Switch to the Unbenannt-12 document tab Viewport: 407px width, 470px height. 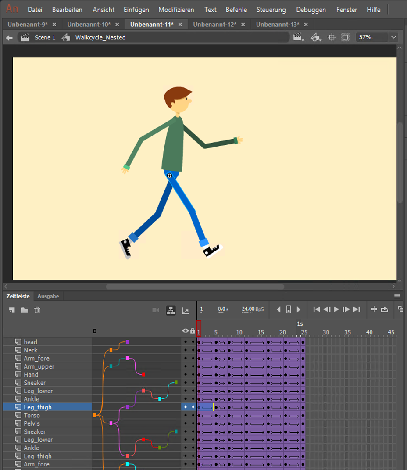coord(214,25)
